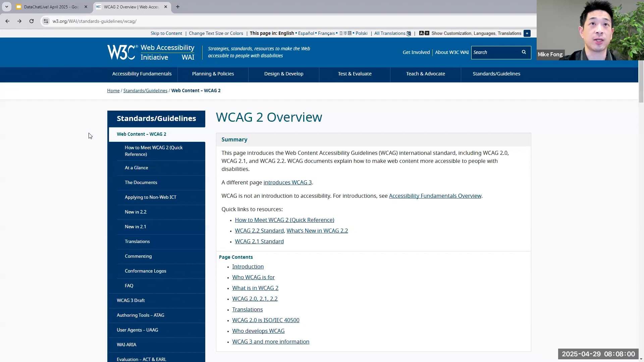Close the DataChatLive tab
Image resolution: width=644 pixels, height=362 pixels.
[86, 7]
